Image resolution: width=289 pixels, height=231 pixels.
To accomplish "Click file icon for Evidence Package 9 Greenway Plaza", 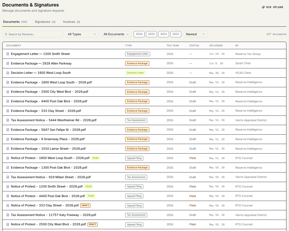I will (8, 139).
